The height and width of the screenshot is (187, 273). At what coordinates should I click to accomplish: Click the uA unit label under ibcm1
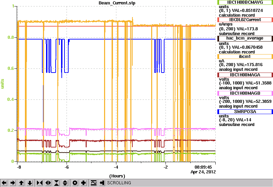pyautogui.click(x=221, y=61)
